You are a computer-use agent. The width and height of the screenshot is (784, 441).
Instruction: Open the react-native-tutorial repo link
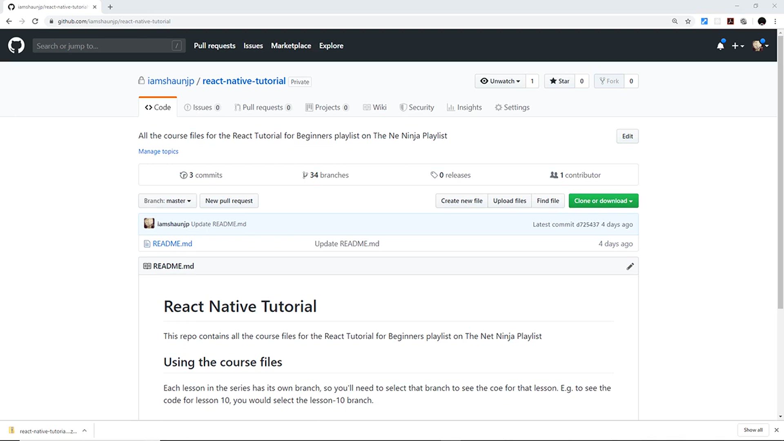244,81
